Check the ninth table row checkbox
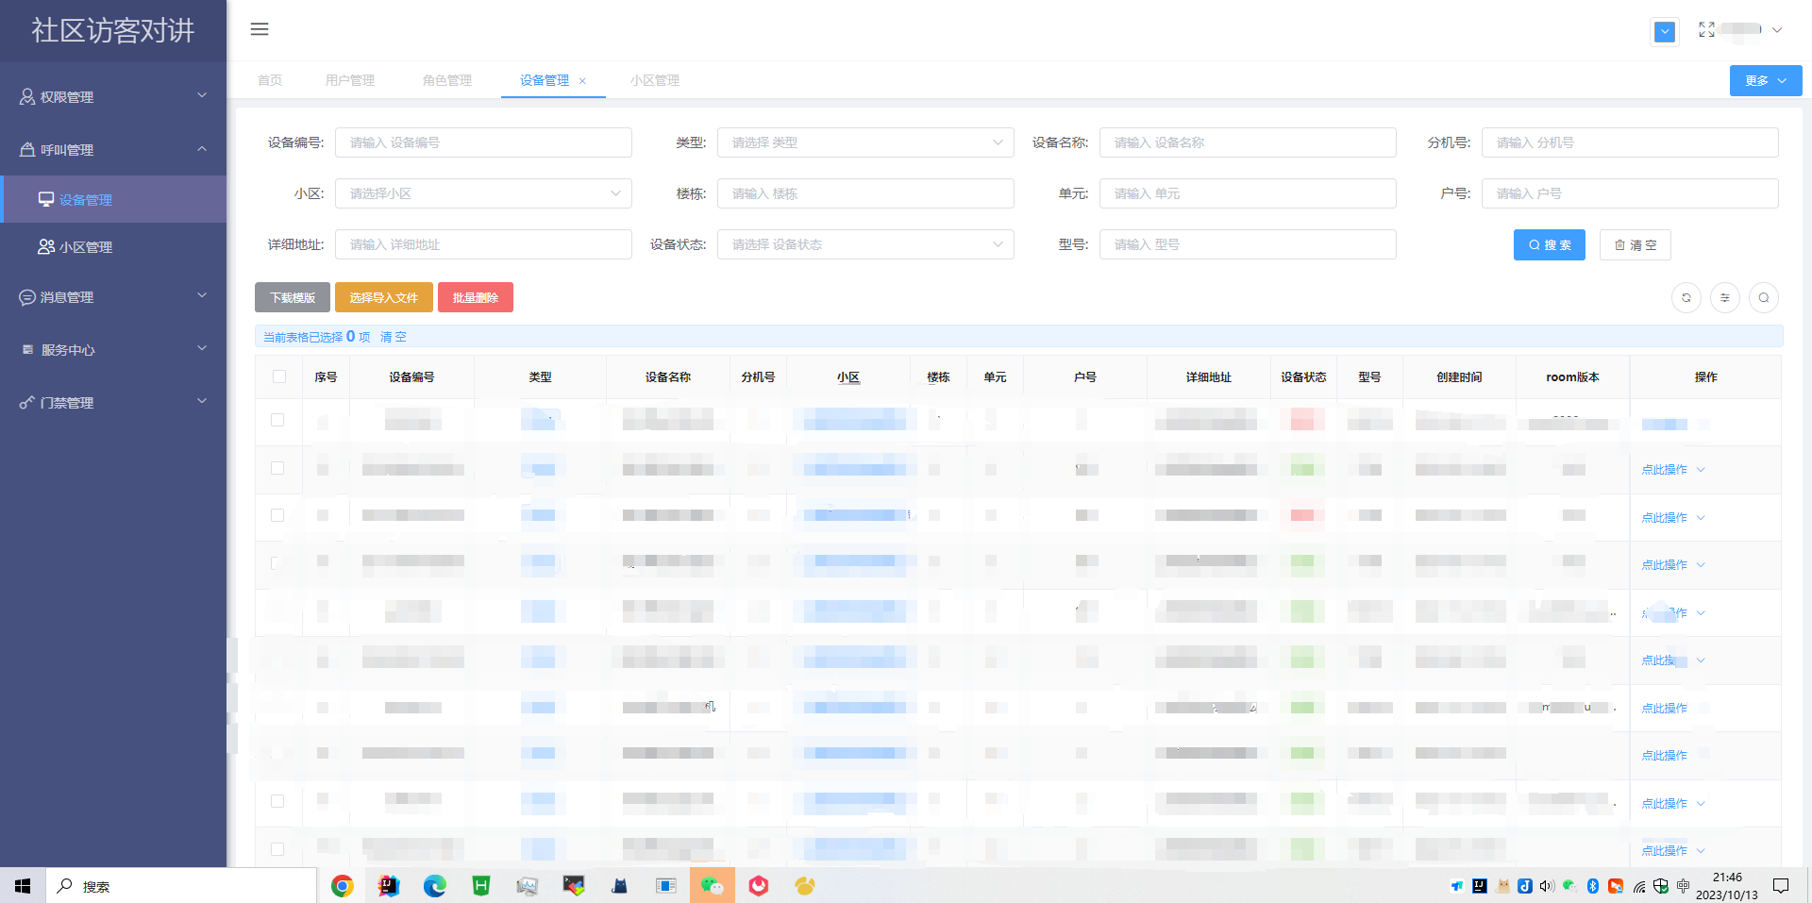The height and width of the screenshot is (903, 1812). click(277, 801)
